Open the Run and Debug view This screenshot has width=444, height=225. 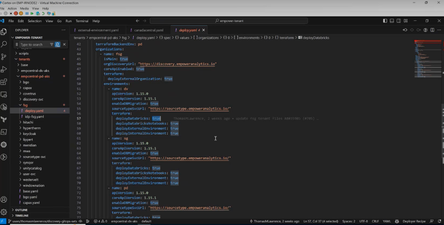4,69
